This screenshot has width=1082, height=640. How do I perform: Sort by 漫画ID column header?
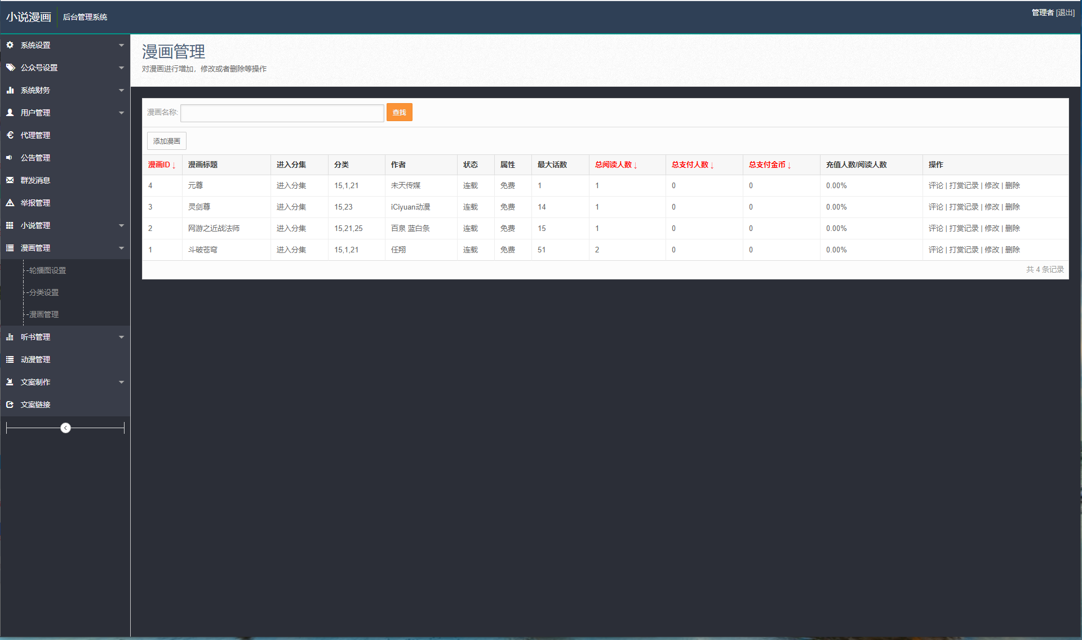(x=162, y=165)
